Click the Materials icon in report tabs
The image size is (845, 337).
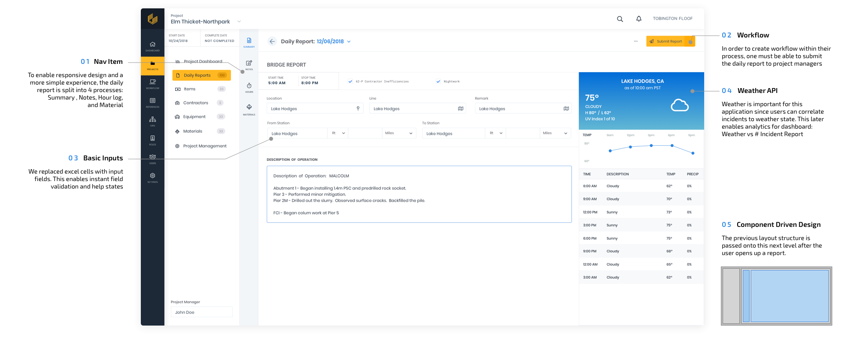pos(249,109)
